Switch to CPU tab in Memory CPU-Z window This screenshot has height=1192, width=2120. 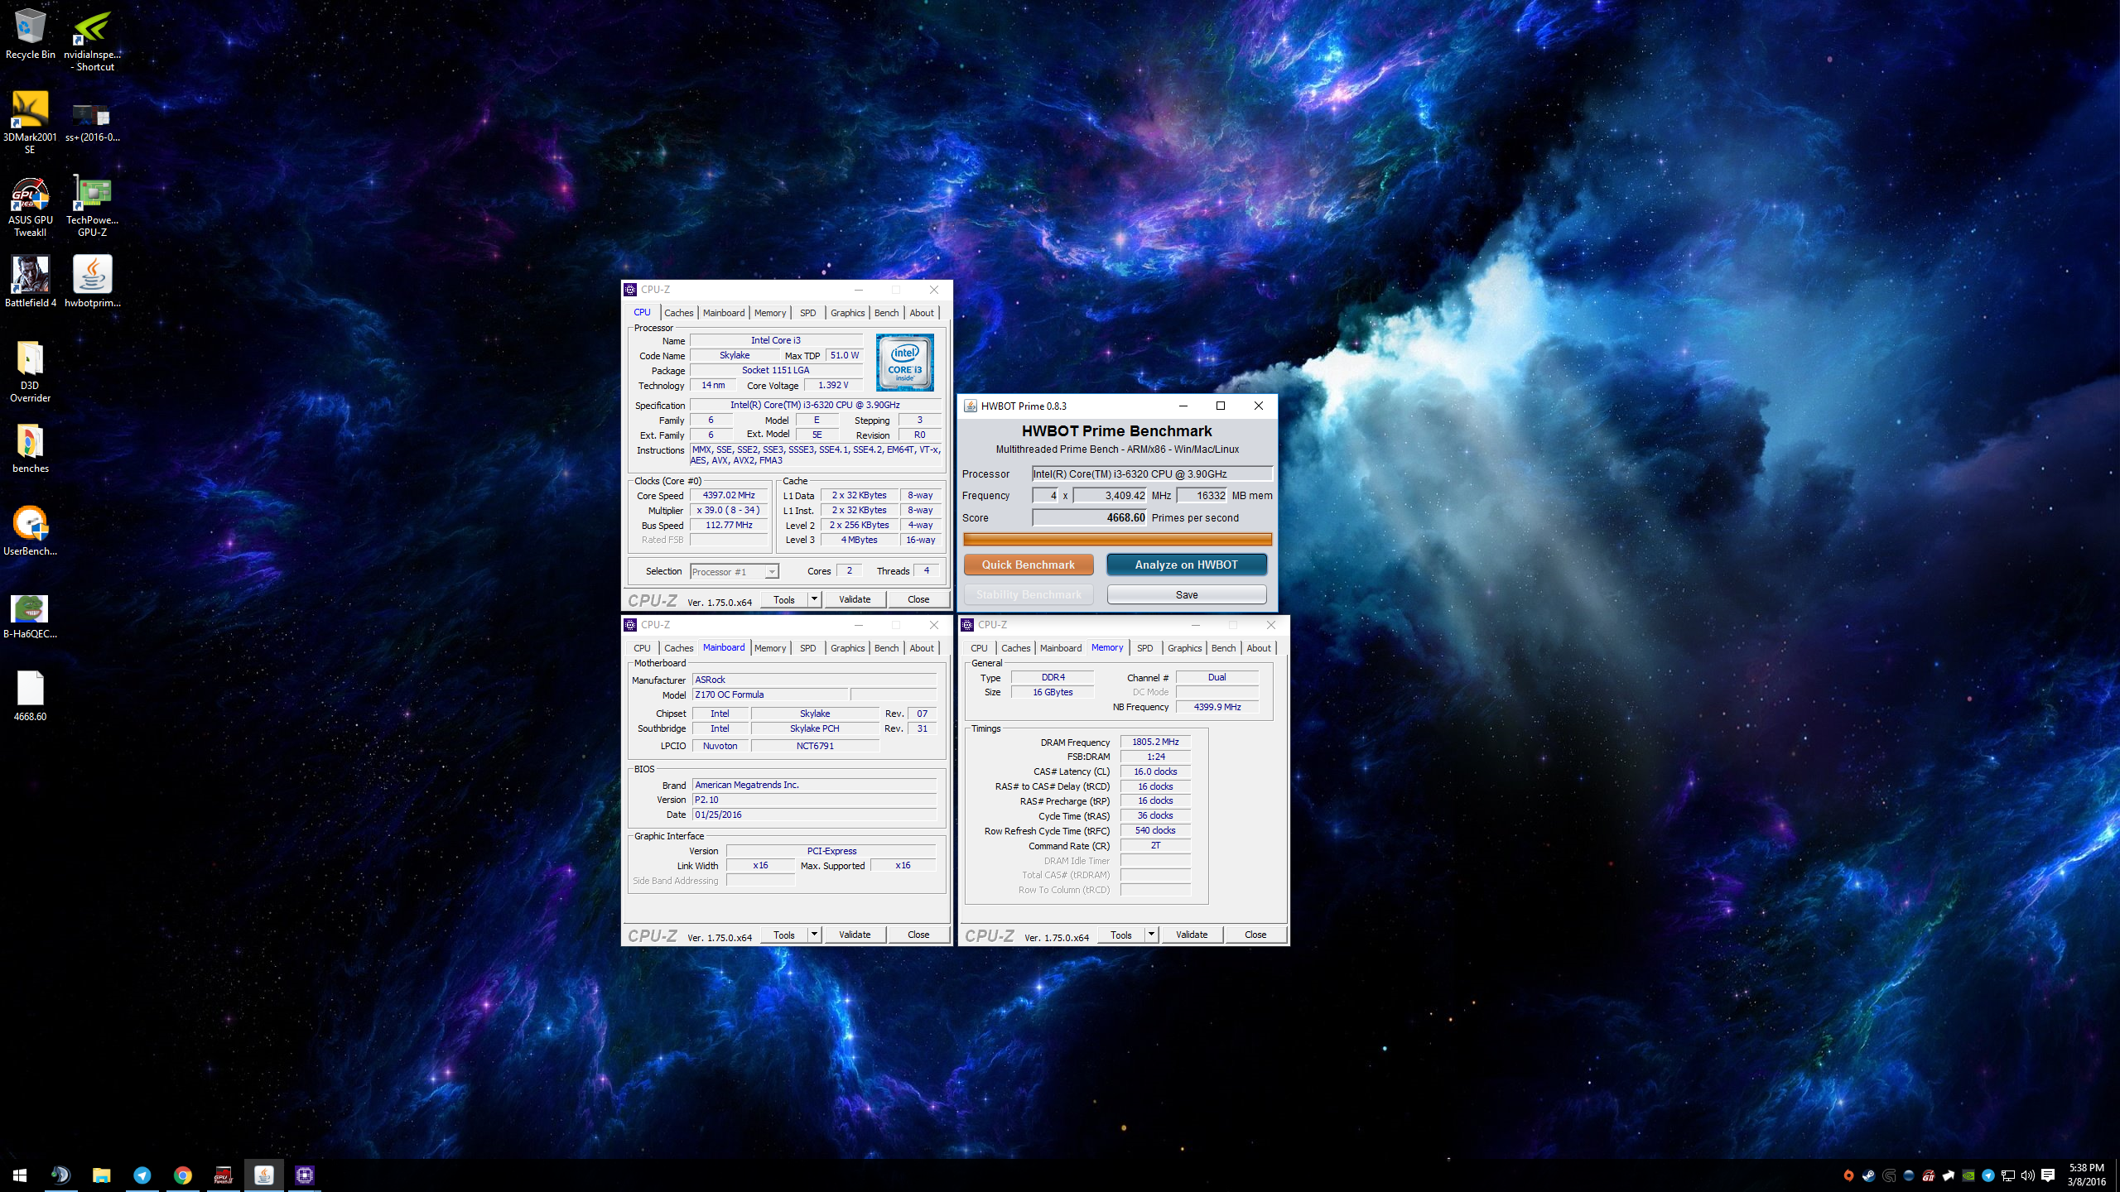pyautogui.click(x=979, y=648)
